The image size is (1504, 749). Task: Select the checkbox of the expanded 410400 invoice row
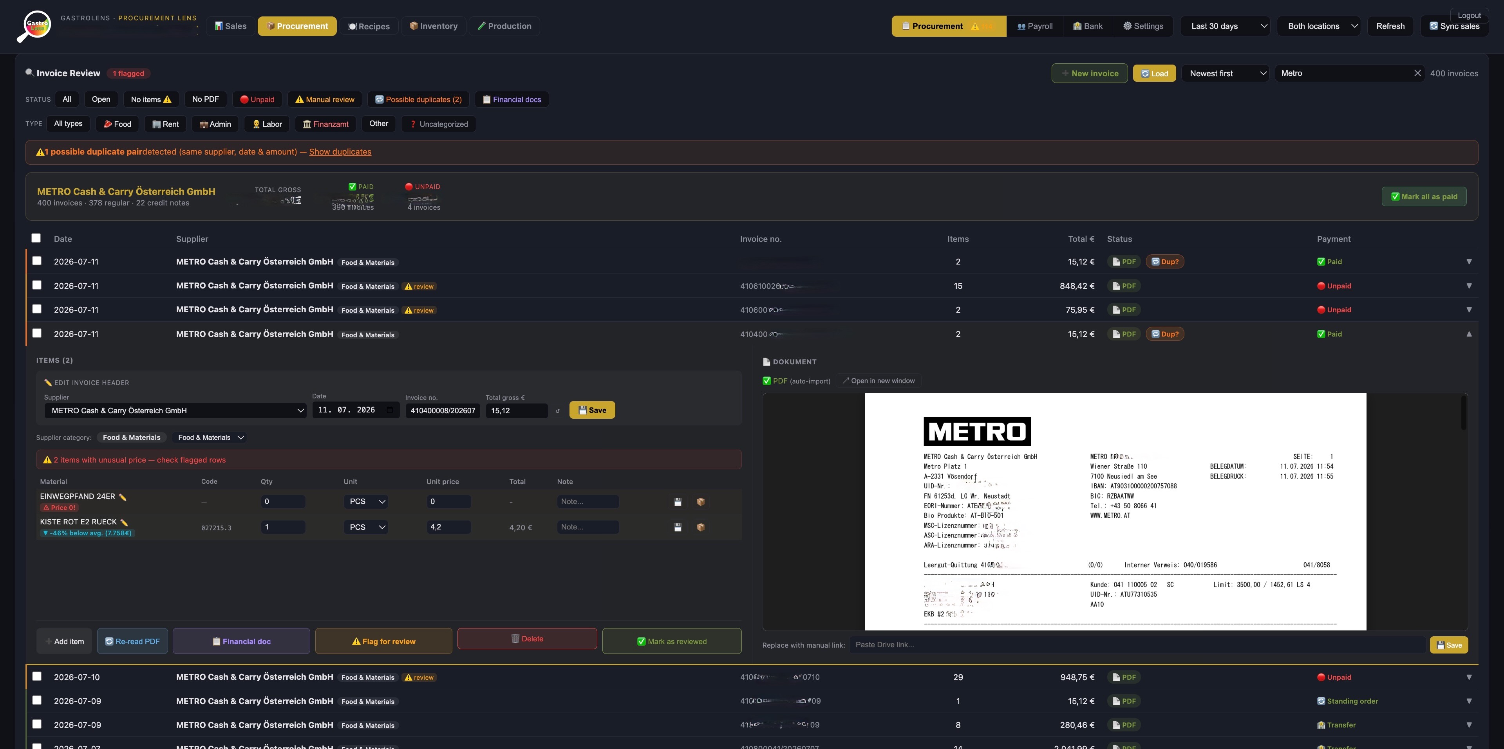click(x=37, y=333)
